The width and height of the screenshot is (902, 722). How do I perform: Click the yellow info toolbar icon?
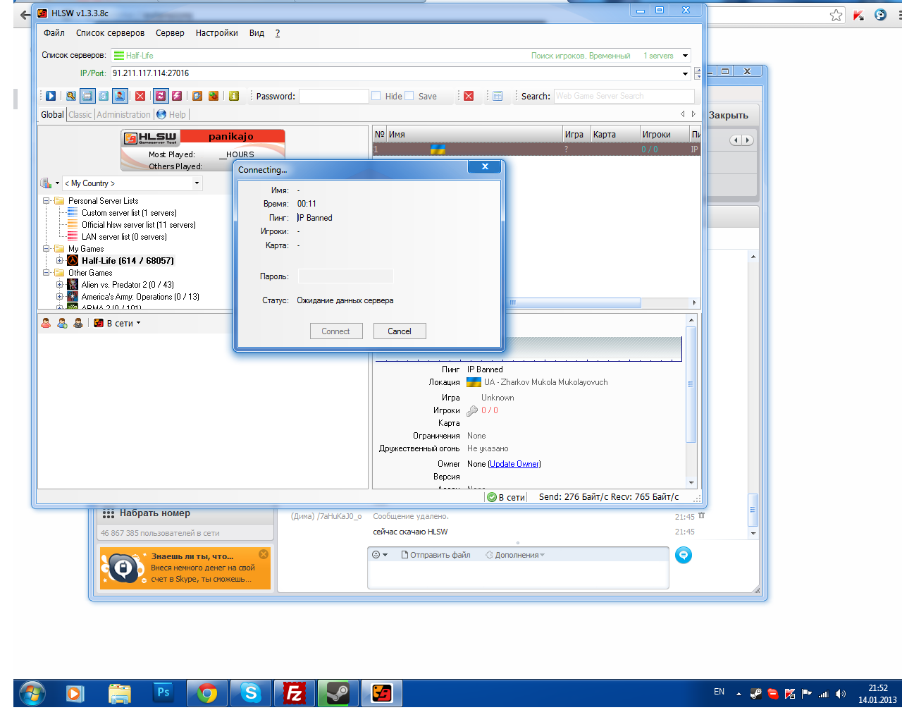click(x=234, y=96)
